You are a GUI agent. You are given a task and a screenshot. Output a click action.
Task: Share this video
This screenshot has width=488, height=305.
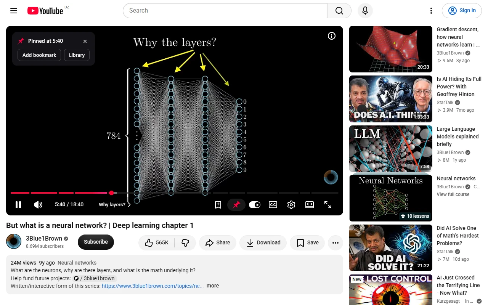[218, 242]
